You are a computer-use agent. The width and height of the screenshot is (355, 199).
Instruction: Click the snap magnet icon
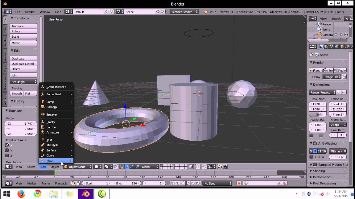(x=204, y=167)
